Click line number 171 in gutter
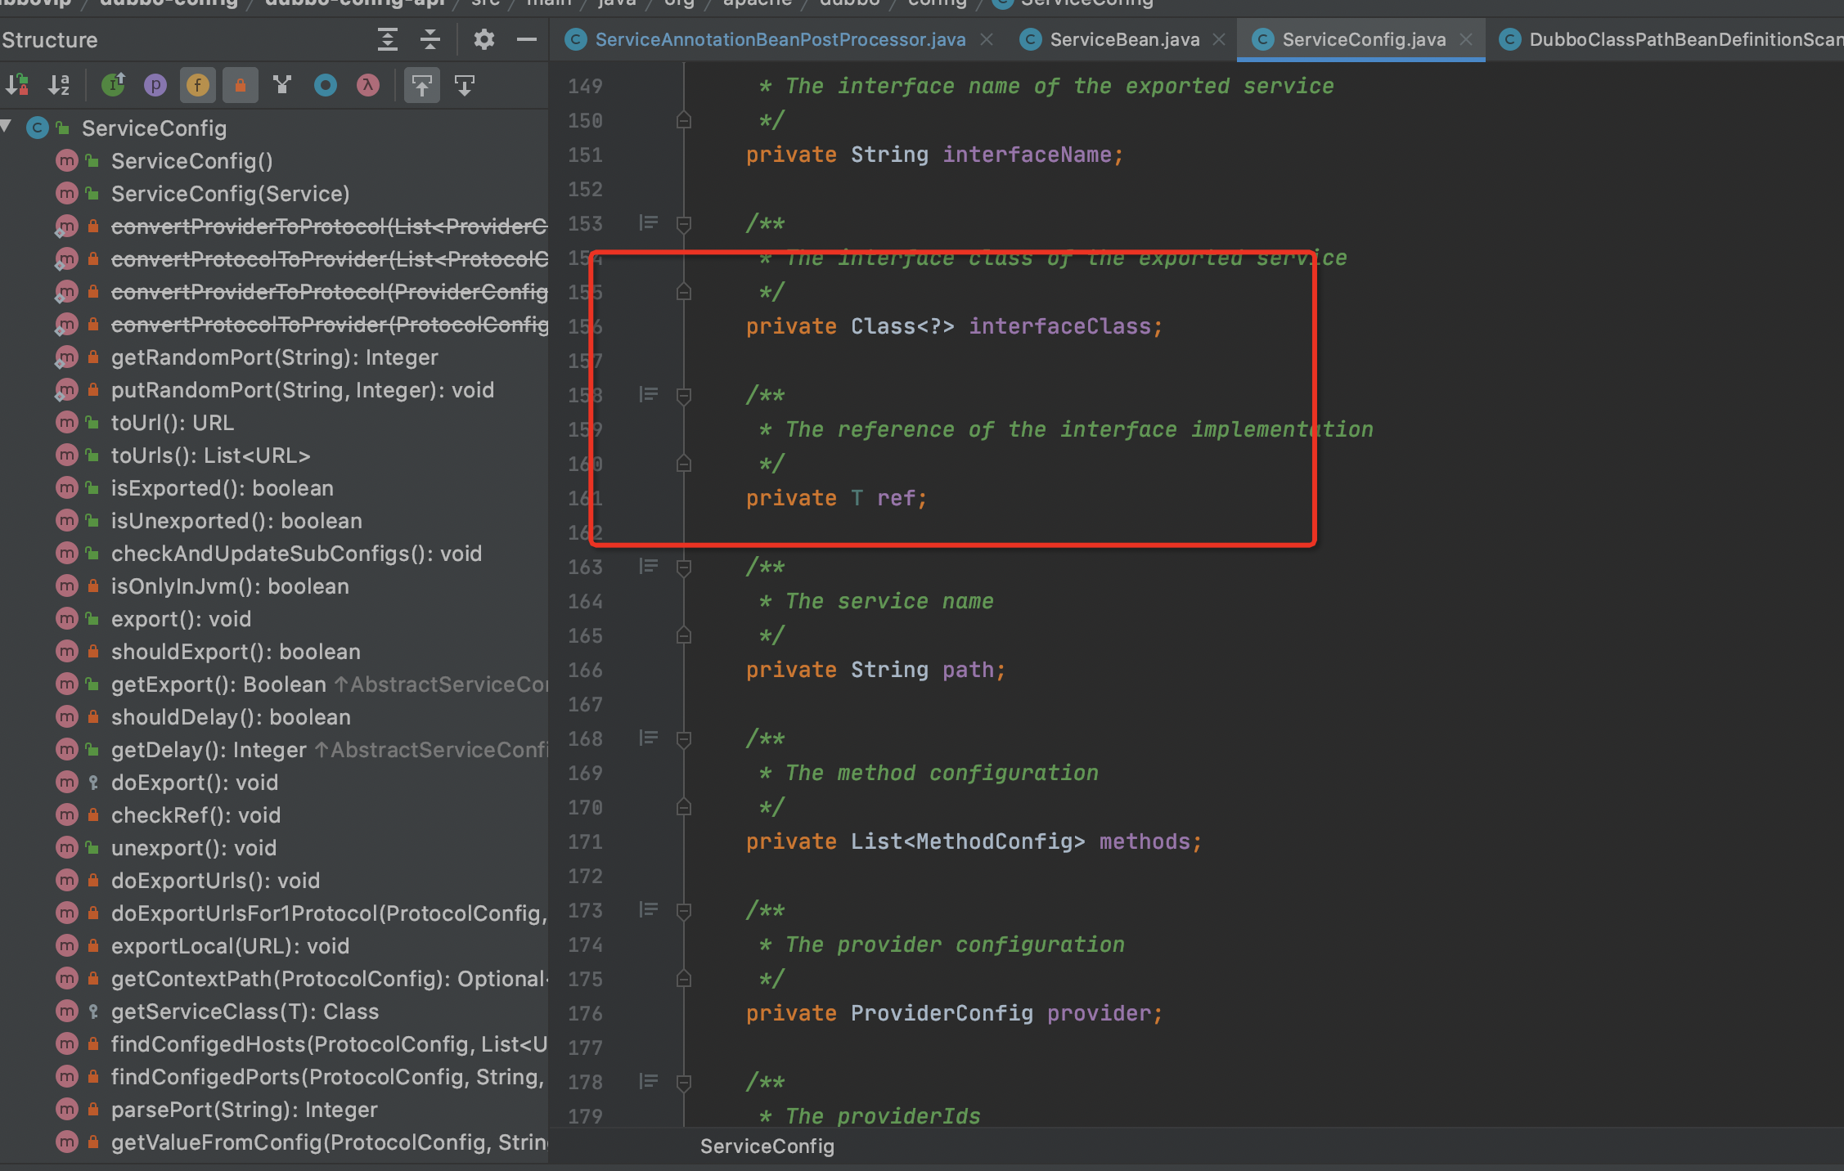The image size is (1844, 1171). [585, 841]
